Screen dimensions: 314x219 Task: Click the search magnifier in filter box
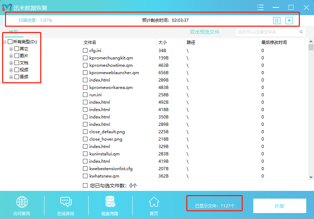[x=301, y=32]
